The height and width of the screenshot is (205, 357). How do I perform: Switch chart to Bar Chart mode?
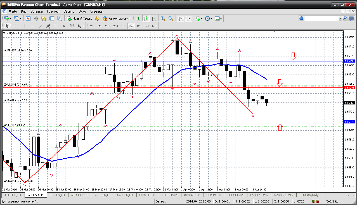pos(138,18)
